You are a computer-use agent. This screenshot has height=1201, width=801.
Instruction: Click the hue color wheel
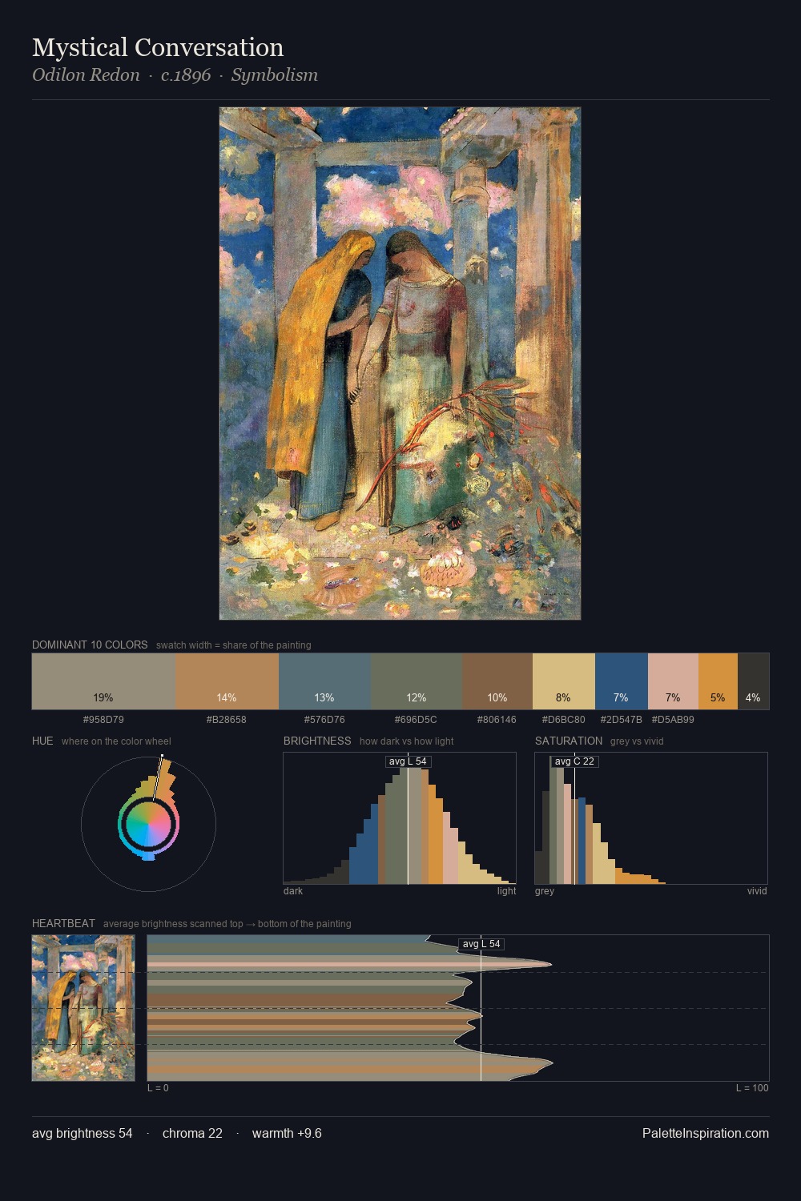coord(148,823)
